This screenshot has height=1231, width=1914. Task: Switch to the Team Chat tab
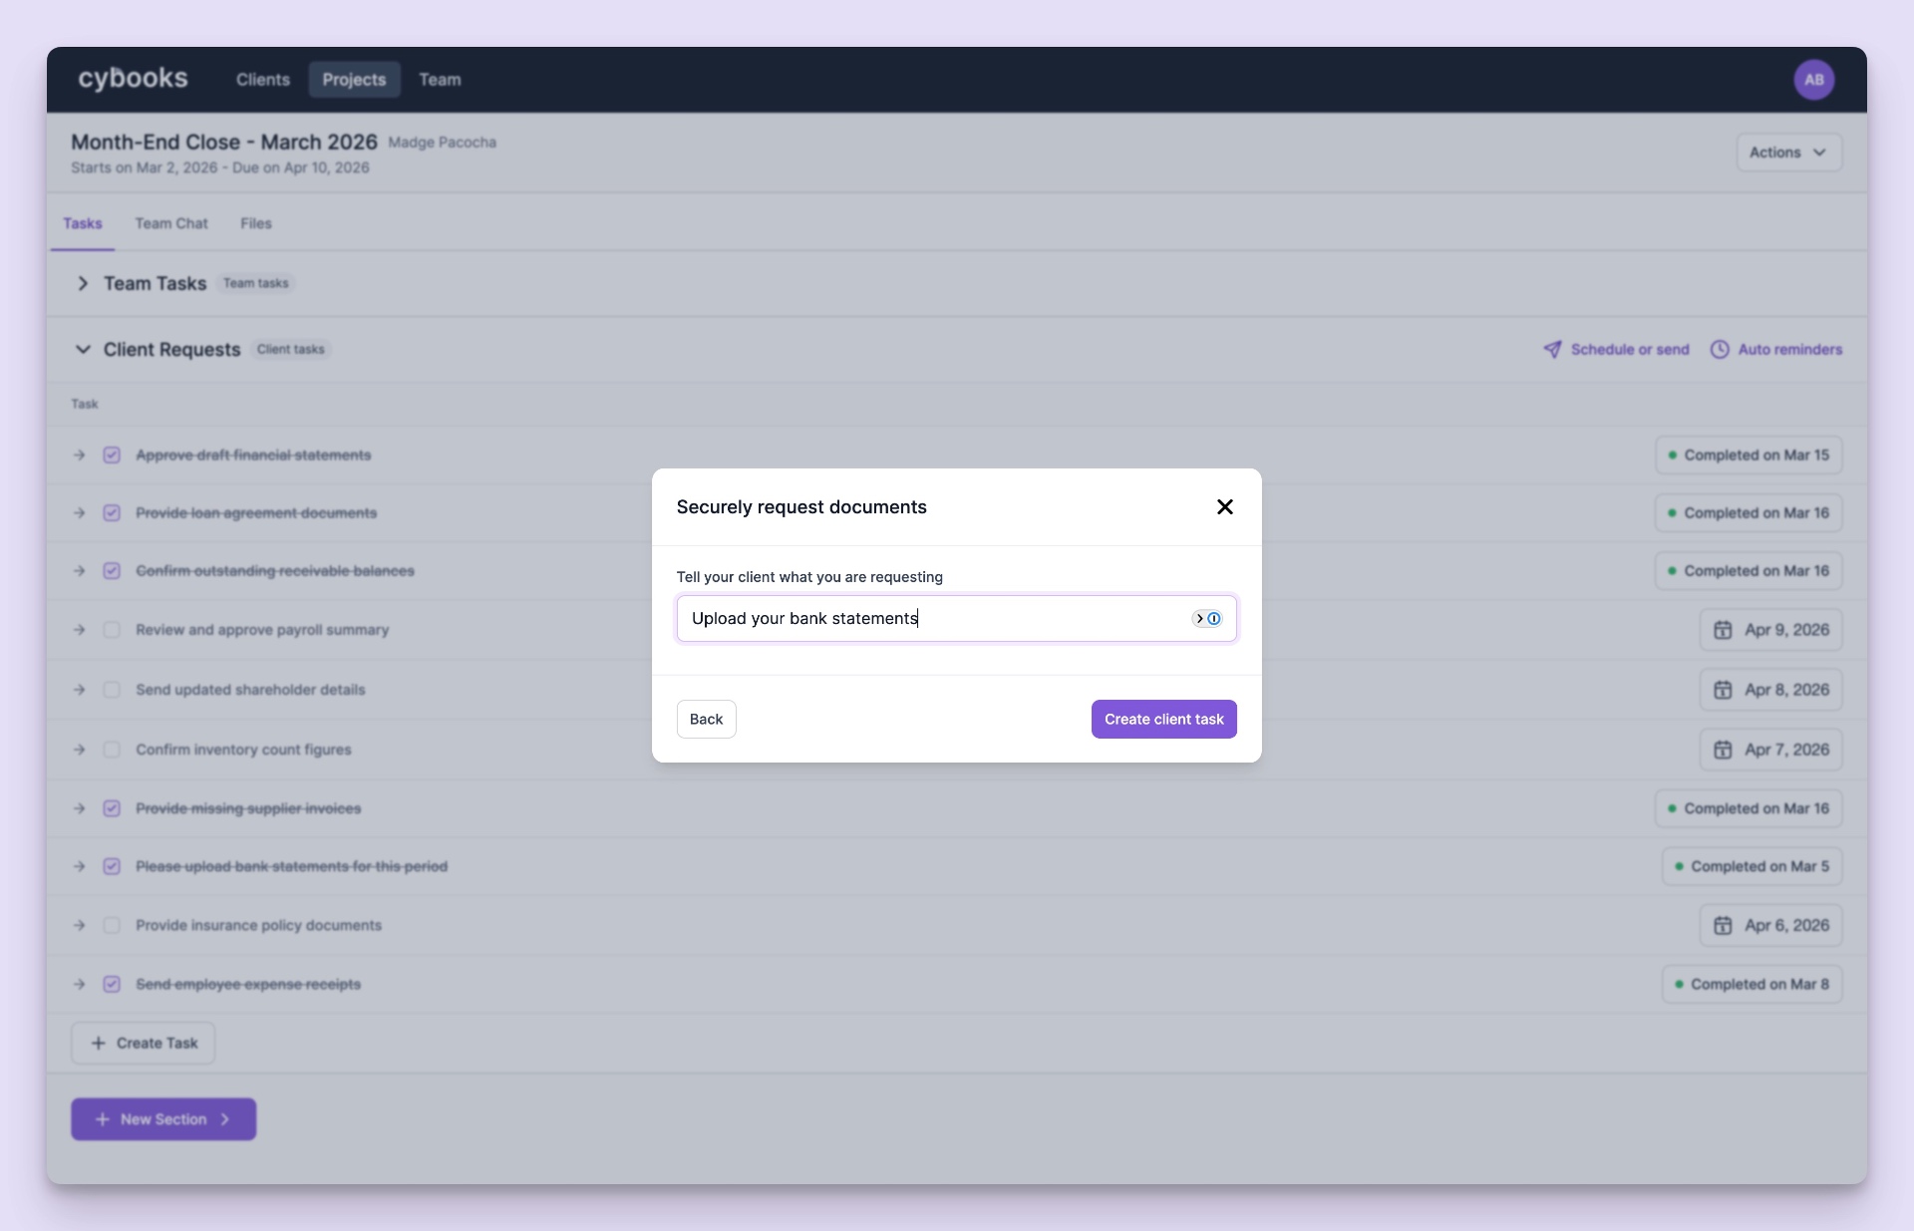click(171, 223)
